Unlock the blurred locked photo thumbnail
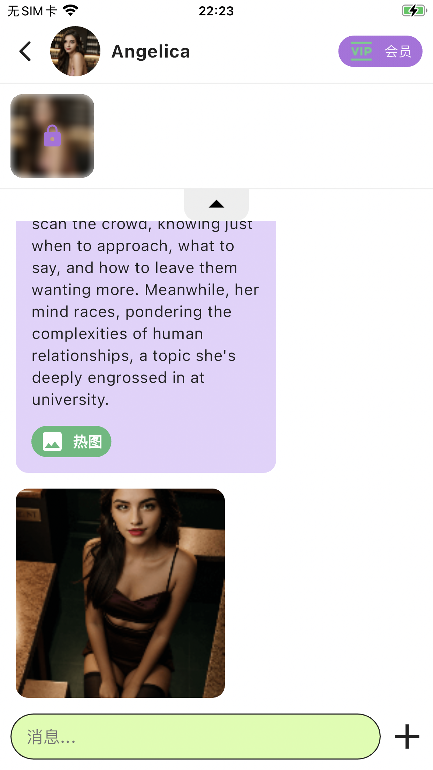433x770 pixels. pos(52,136)
